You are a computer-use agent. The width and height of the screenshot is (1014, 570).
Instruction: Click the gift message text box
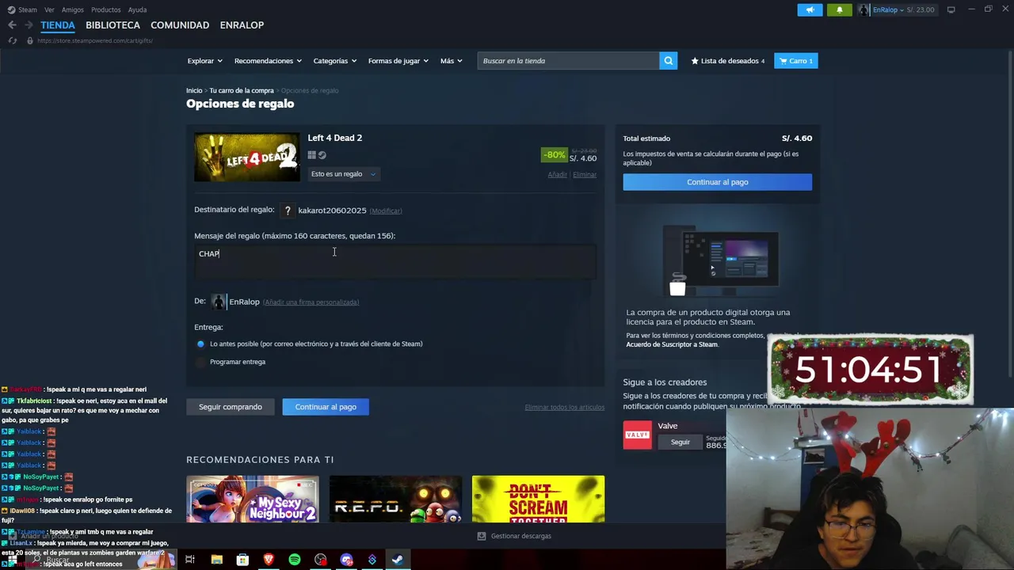(x=395, y=262)
